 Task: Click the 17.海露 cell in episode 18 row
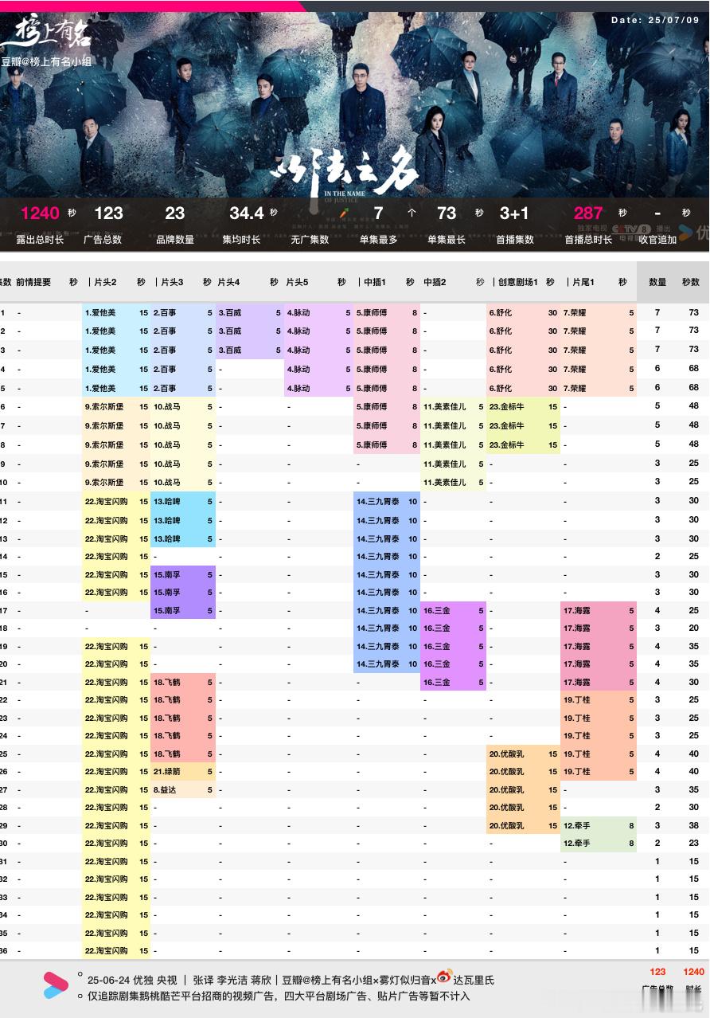(x=599, y=628)
